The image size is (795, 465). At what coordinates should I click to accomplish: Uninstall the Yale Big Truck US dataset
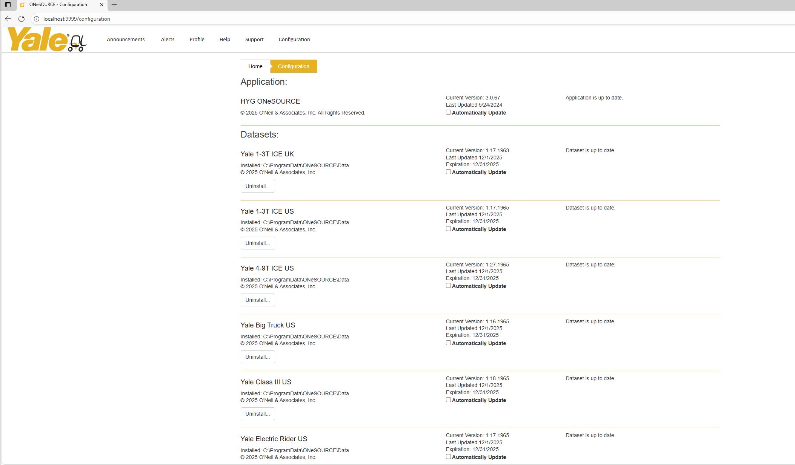258,357
